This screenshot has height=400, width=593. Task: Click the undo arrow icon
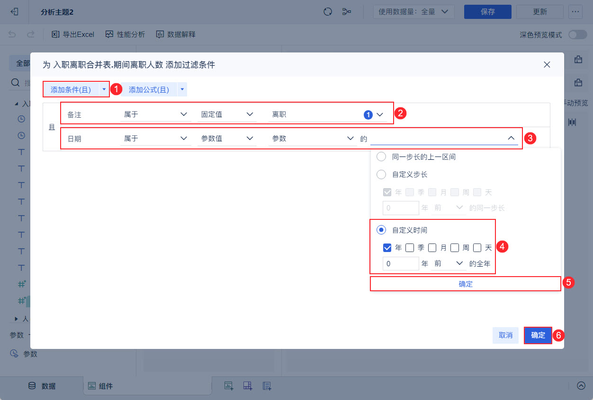(13, 35)
